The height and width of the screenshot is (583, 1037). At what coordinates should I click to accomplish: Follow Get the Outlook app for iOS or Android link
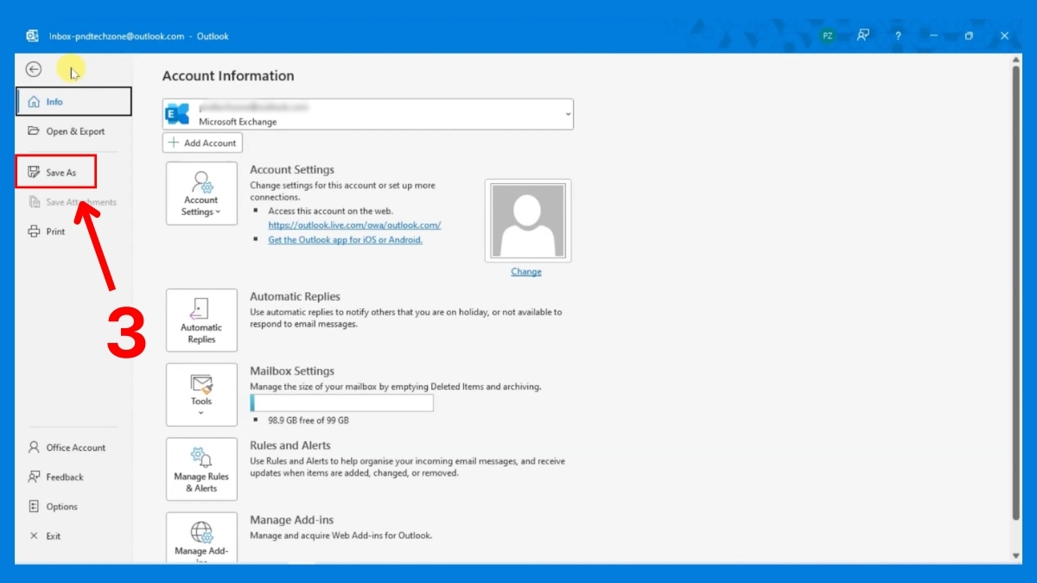[345, 239]
